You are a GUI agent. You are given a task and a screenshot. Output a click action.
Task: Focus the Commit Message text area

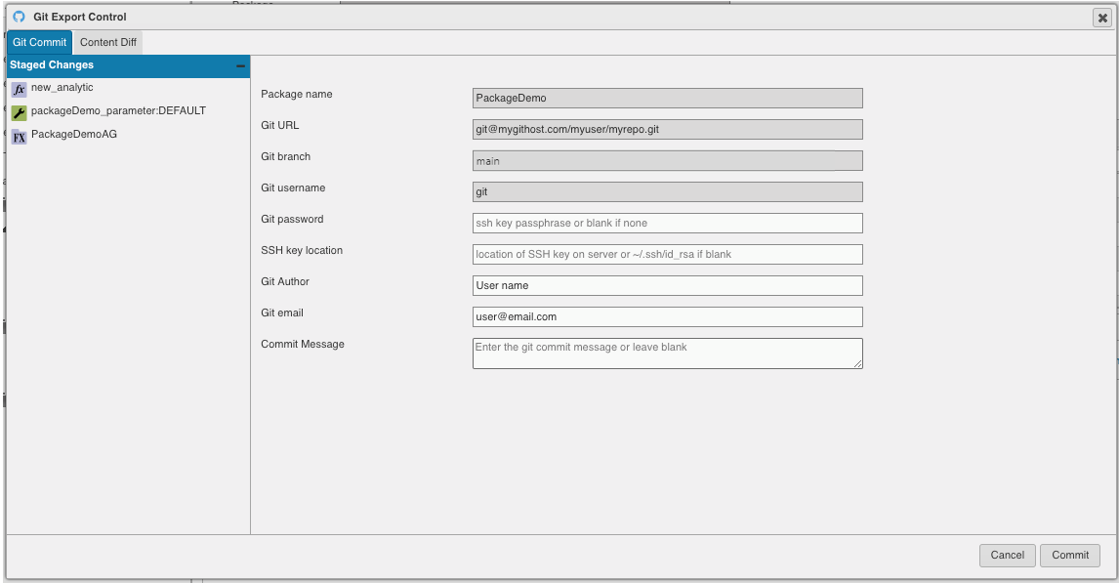point(667,354)
